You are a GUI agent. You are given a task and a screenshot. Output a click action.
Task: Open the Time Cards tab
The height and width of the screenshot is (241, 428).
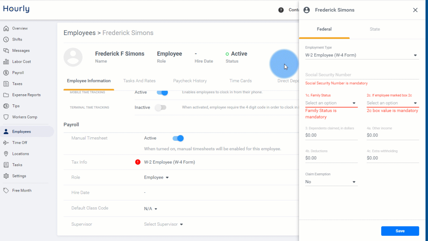point(241,81)
